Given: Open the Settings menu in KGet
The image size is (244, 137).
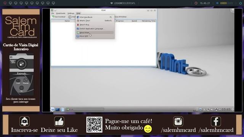Looking at the screenshot, I should tap(71, 13).
